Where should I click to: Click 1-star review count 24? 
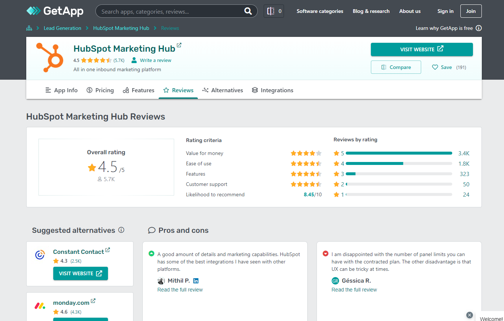coord(466,194)
